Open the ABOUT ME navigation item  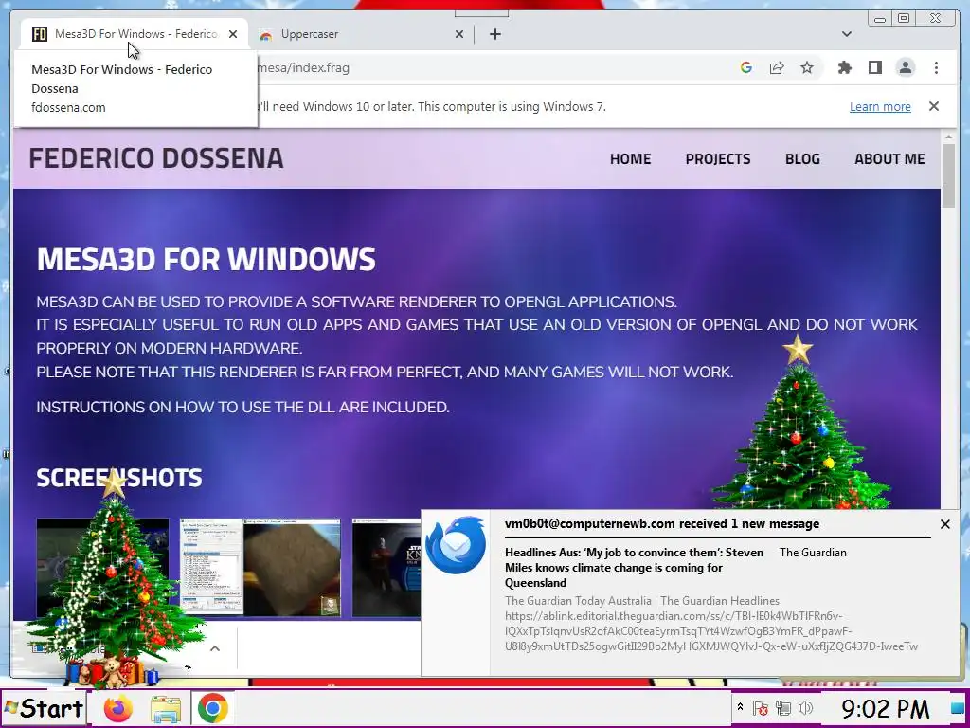coord(889,159)
